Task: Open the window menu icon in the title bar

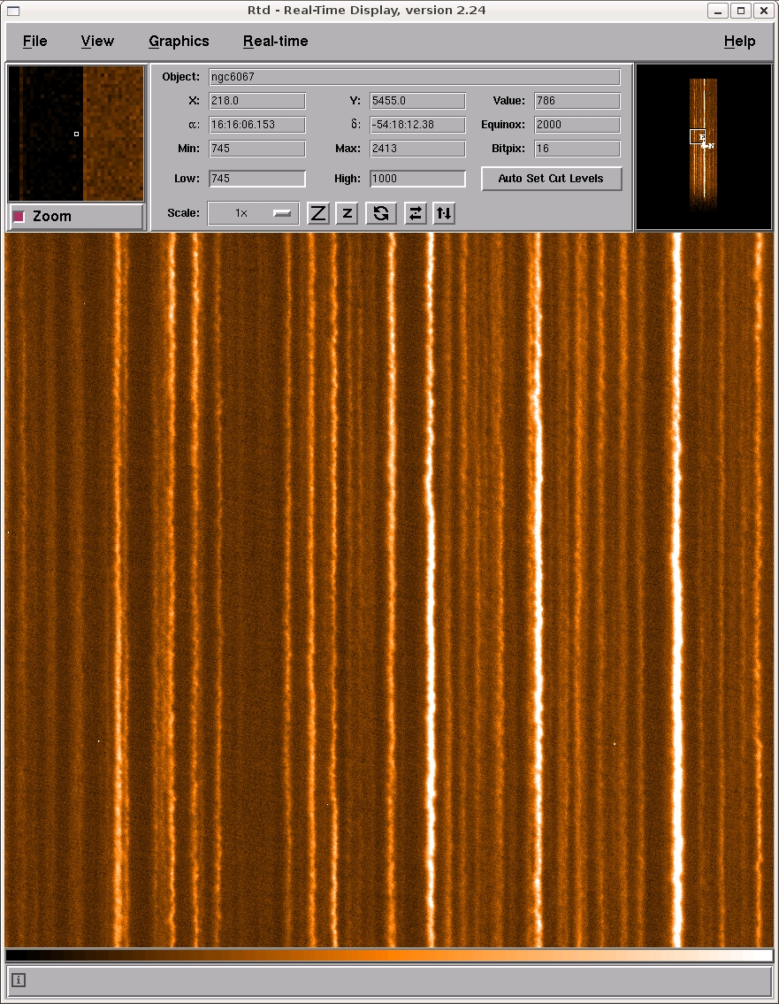Action: tap(12, 11)
